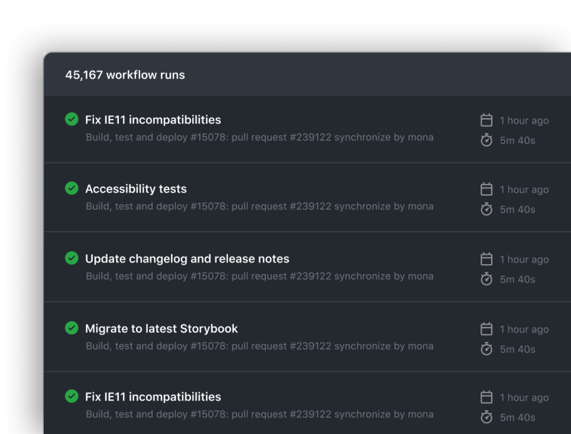This screenshot has width=571, height=434.
Task: Click the success status icon for Update changelog run
Action: pyautogui.click(x=72, y=258)
